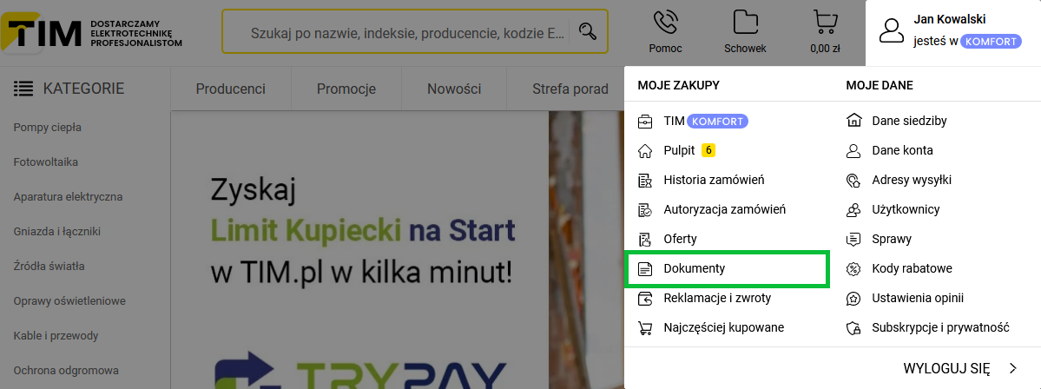Click the Limit Kupiecki promo banner
The width and height of the screenshot is (1041, 389).
397,249
